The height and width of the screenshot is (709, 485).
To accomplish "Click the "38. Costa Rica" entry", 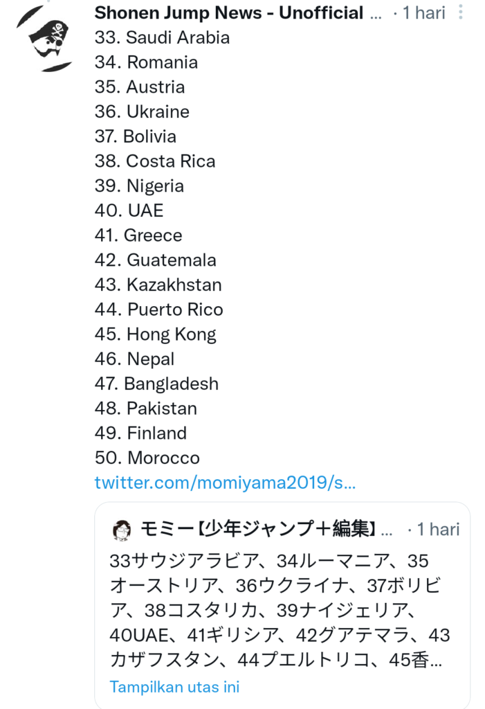I will pos(155,161).
